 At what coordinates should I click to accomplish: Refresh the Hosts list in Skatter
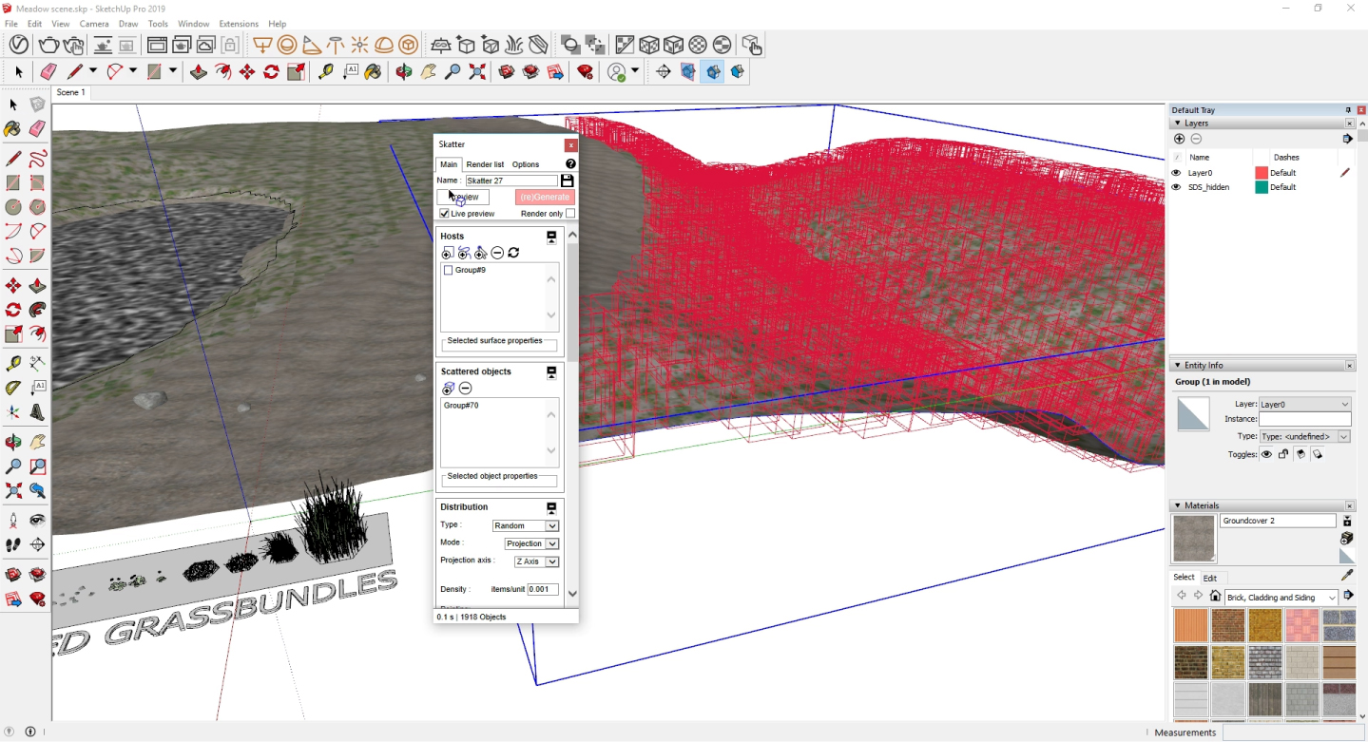tap(512, 252)
